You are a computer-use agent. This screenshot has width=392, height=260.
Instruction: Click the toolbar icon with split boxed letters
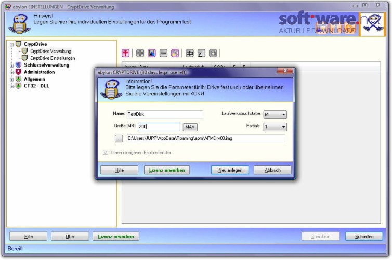coord(190,53)
